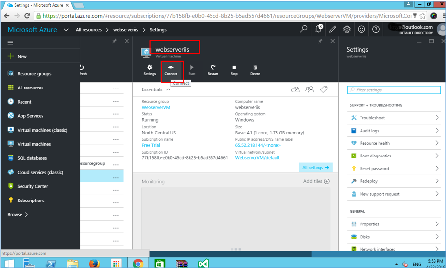Click the cloud quickstart icon in Essentials
The width and height of the screenshot is (446, 268).
tap(296, 89)
